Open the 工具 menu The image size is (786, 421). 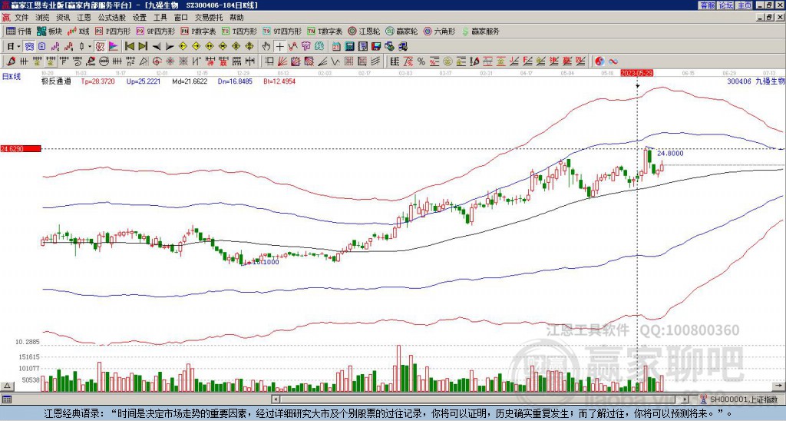pyautogui.click(x=160, y=18)
